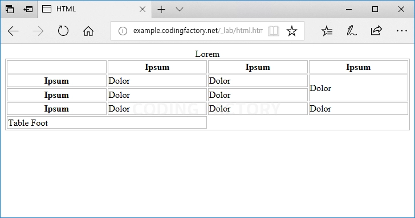Click the Forward navigation arrow

pyautogui.click(x=38, y=31)
